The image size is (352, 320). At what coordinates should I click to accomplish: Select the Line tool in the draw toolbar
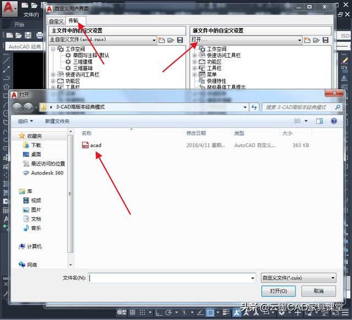[x=6, y=60]
